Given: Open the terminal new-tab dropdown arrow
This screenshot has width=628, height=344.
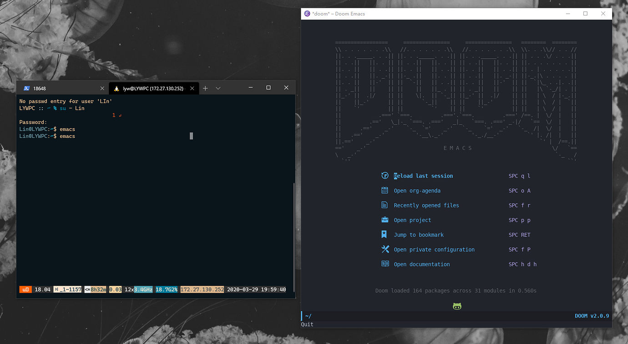Looking at the screenshot, I should [218, 88].
